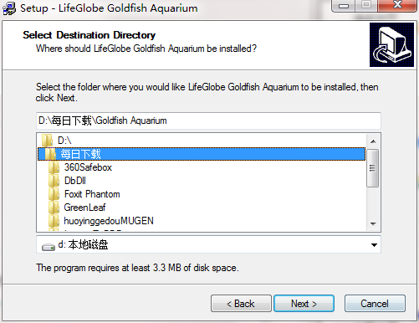Viewport: 419px width, 323px height.
Task: Select the D:\ root folder icon
Action: coord(47,141)
